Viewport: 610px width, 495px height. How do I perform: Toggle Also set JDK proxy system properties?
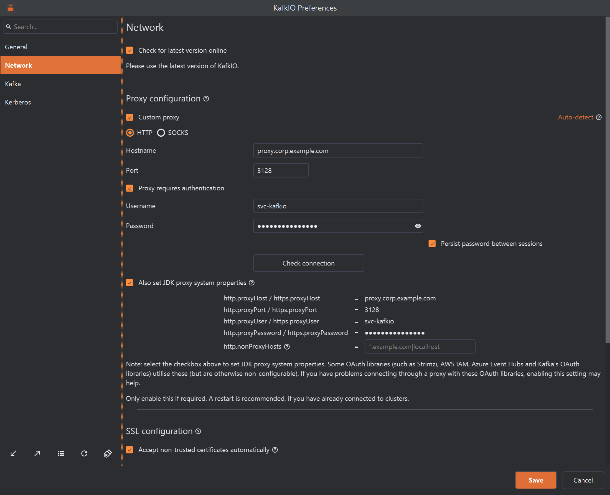(129, 283)
